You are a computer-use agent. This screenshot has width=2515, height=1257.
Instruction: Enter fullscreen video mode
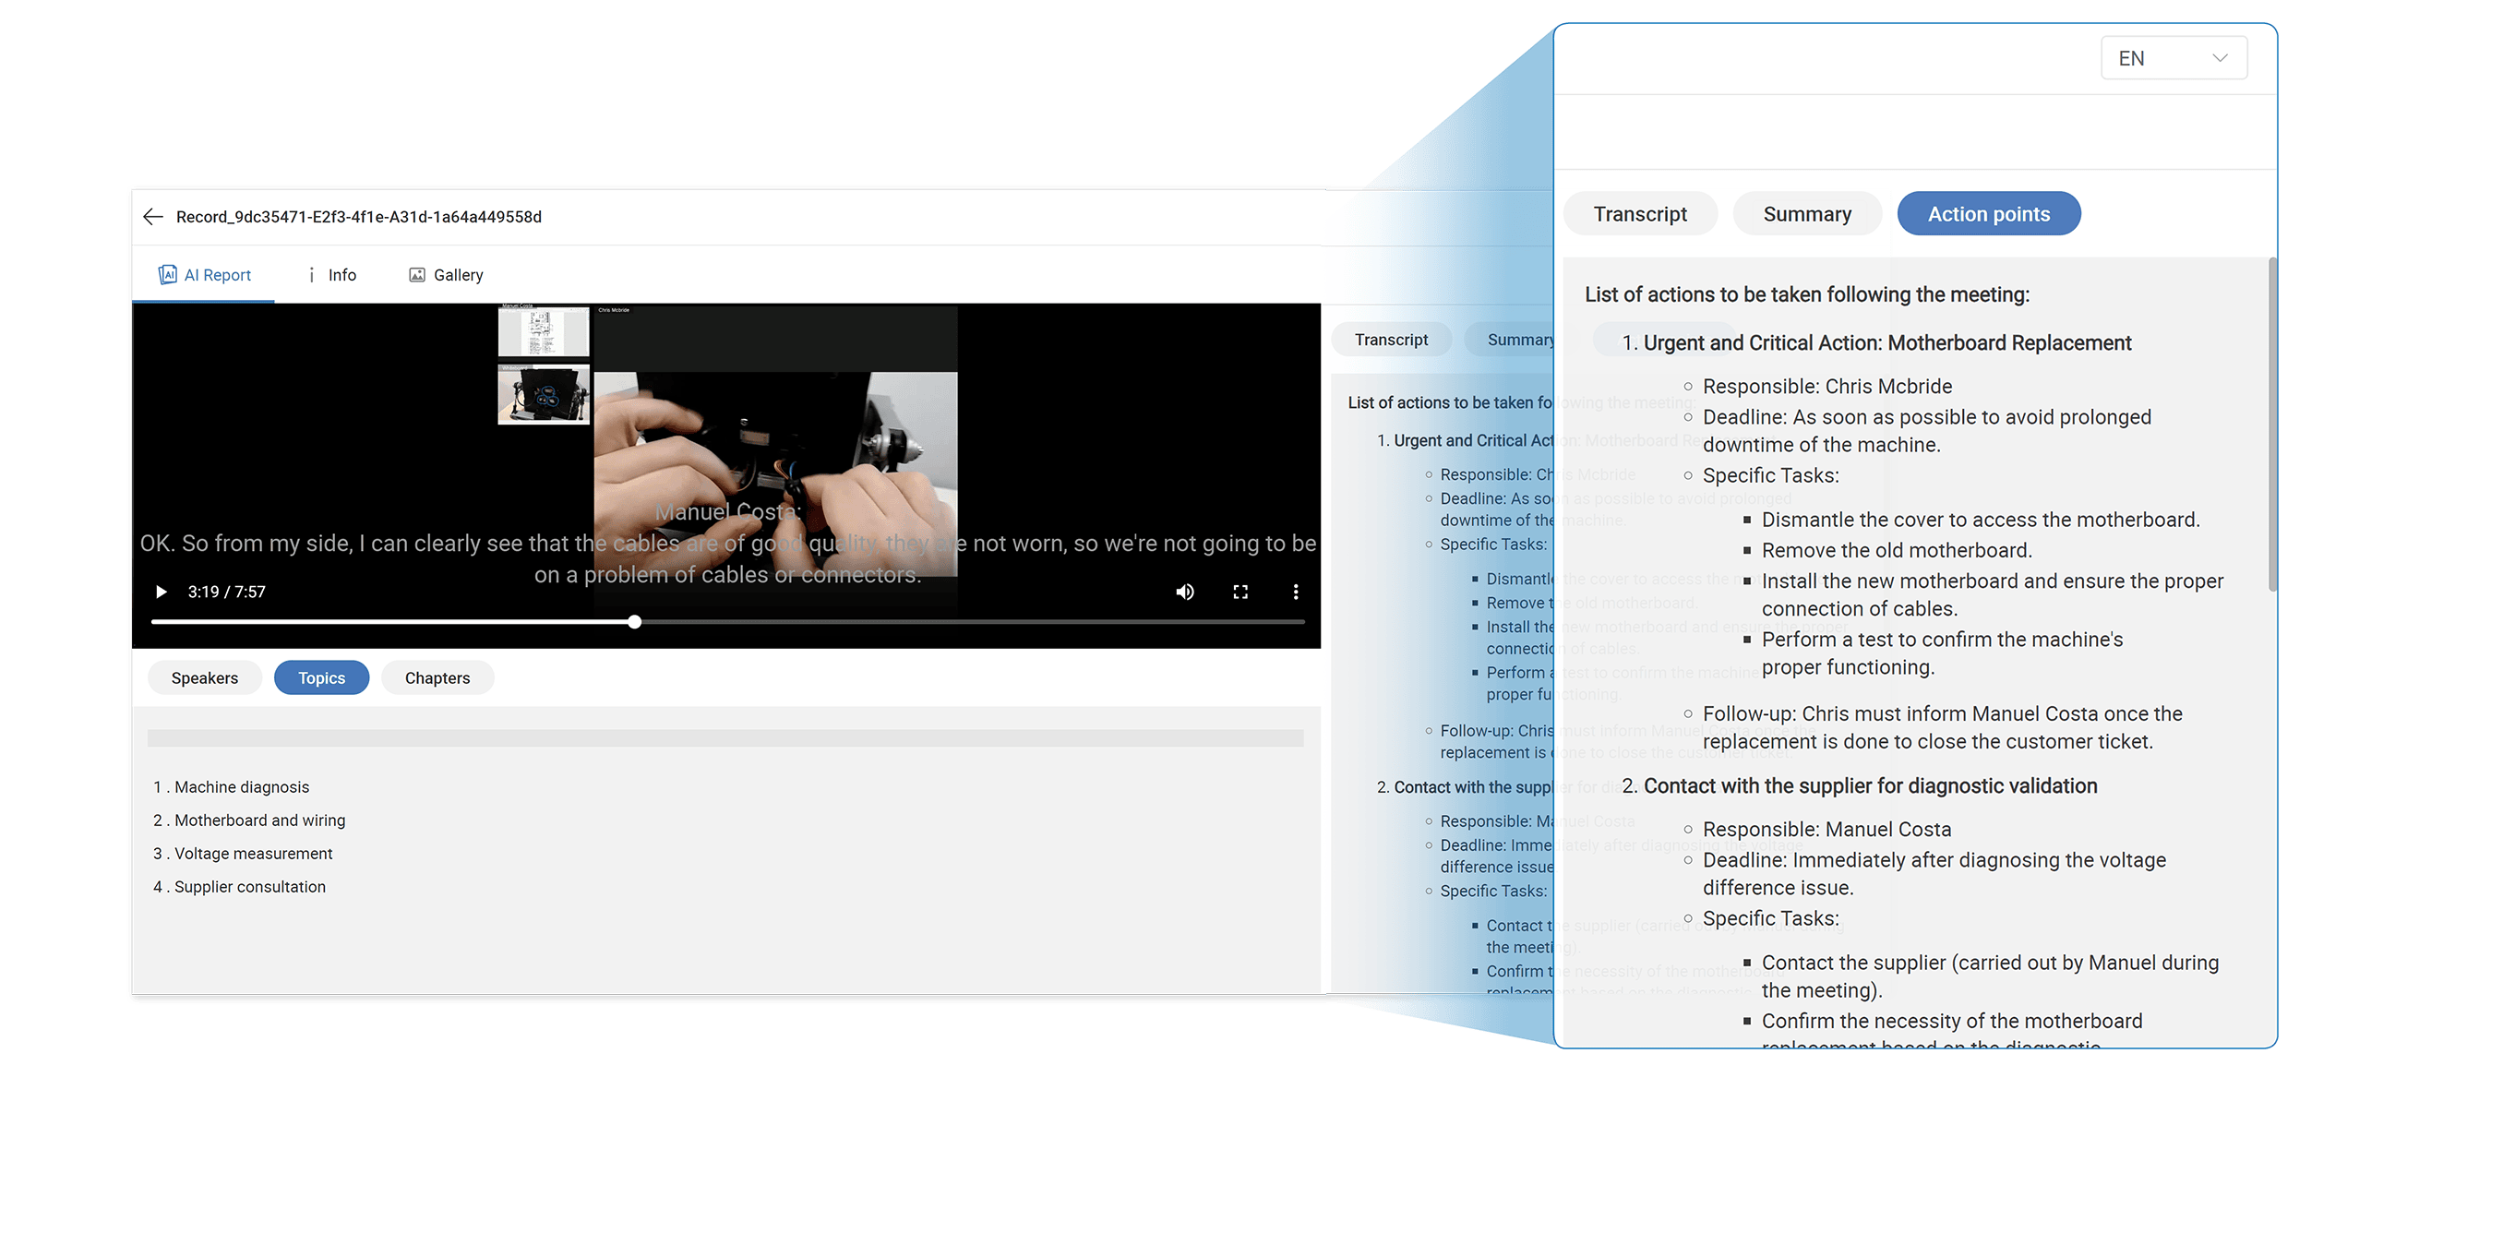pos(1240,592)
